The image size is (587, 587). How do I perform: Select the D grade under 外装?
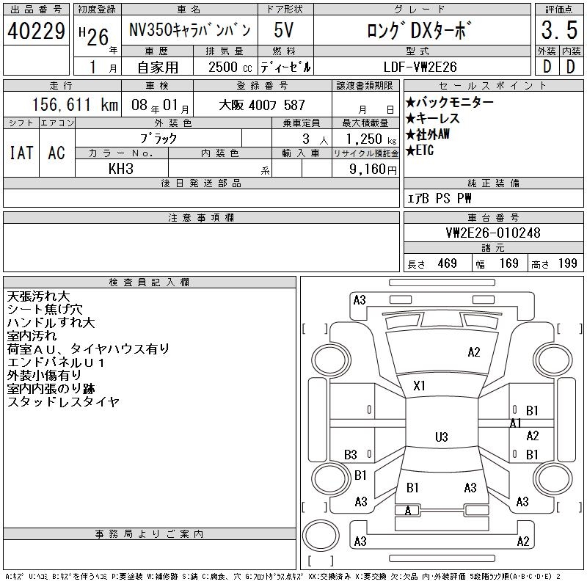[547, 67]
